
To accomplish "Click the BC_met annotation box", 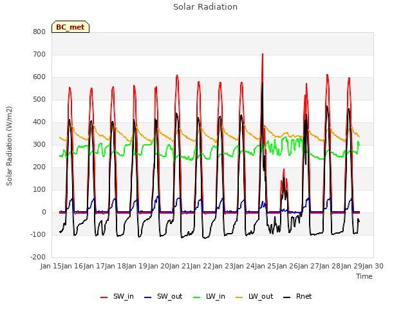I will [70, 27].
